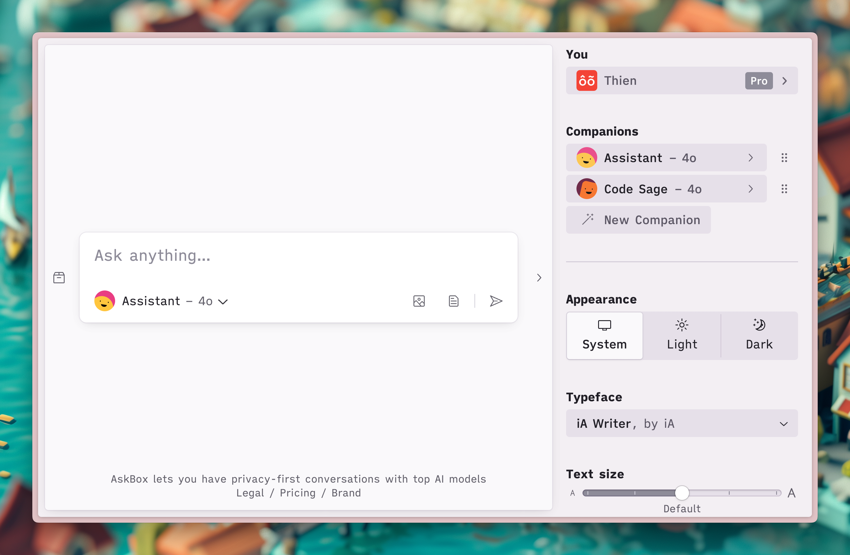
Task: Open Code Sage – 4o companion settings chevron
Action: click(750, 189)
